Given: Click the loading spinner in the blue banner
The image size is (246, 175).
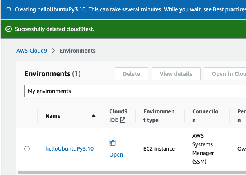Looking at the screenshot, I should (x=9, y=9).
